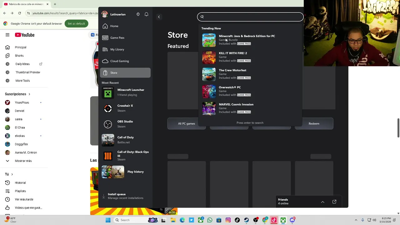Image resolution: width=400 pixels, height=225 pixels.
Task: Expand Mostrar más subscriptions
Action: [x=23, y=161]
